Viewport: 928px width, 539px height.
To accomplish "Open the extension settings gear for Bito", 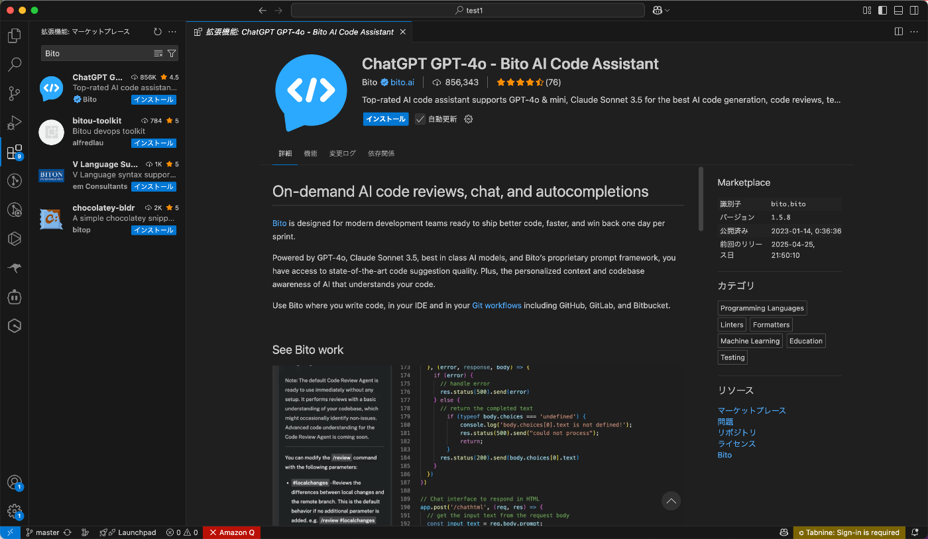I will coord(469,119).
